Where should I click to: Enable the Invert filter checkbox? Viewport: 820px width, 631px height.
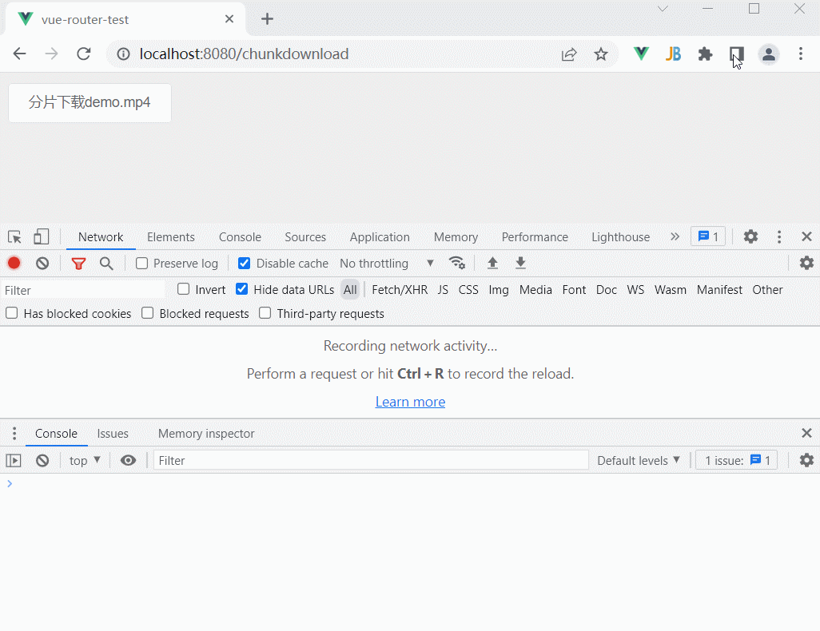pyautogui.click(x=183, y=289)
